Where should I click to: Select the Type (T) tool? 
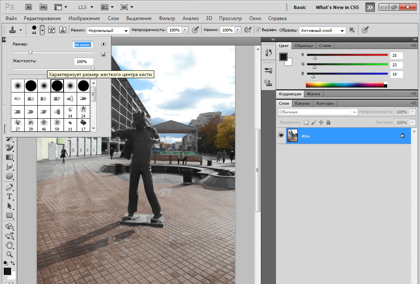pos(9,196)
